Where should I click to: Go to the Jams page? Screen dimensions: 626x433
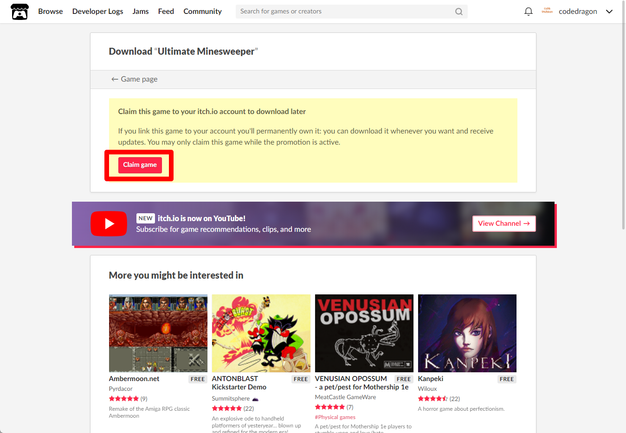tap(141, 12)
